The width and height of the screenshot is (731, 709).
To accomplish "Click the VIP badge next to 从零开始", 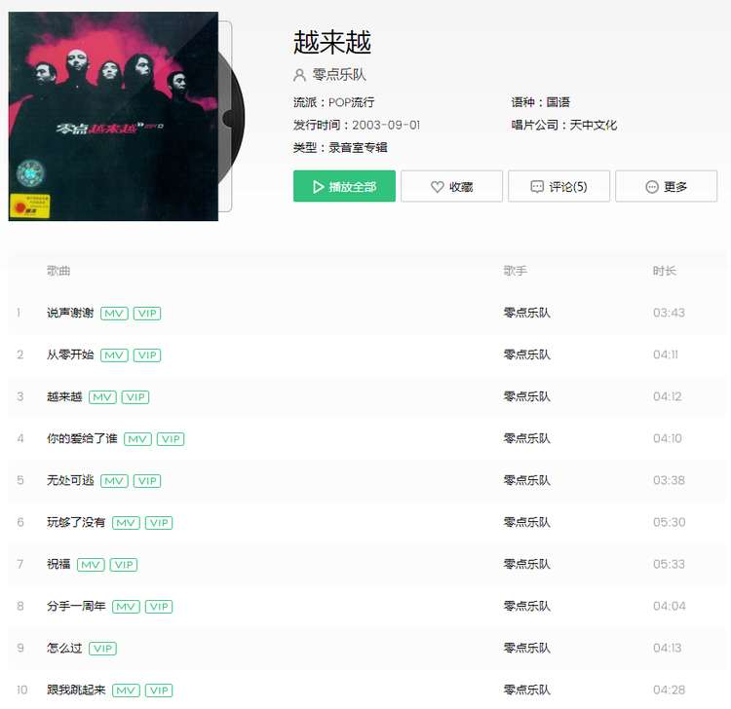I will [147, 354].
